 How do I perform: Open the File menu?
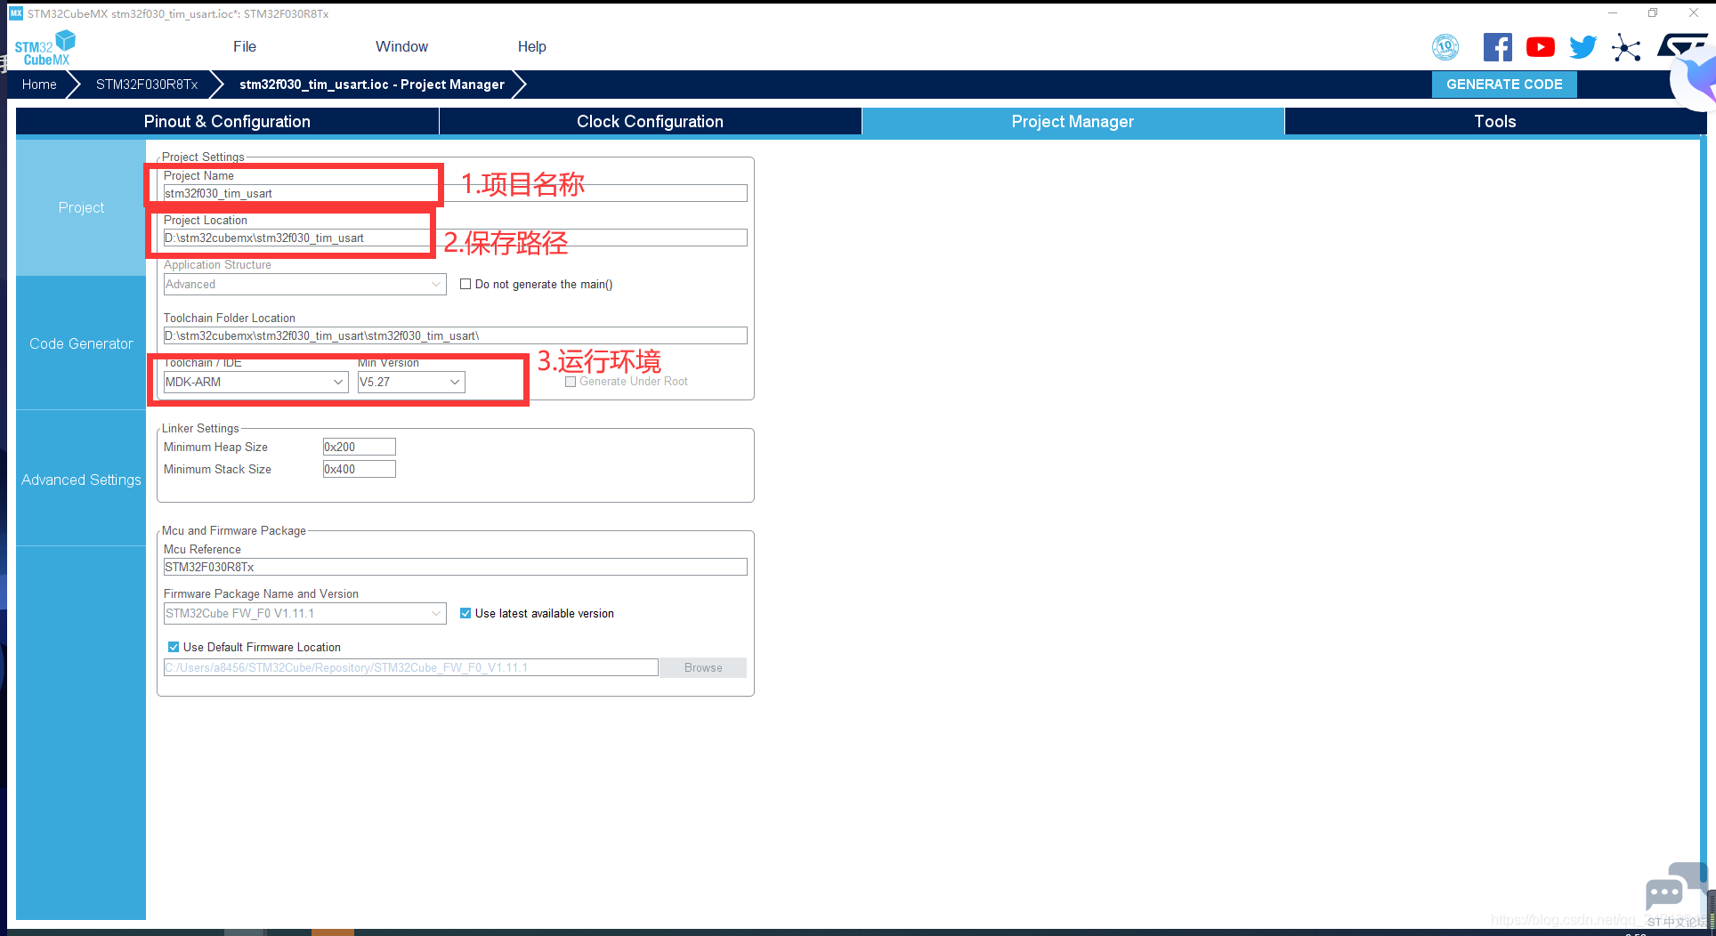click(245, 47)
